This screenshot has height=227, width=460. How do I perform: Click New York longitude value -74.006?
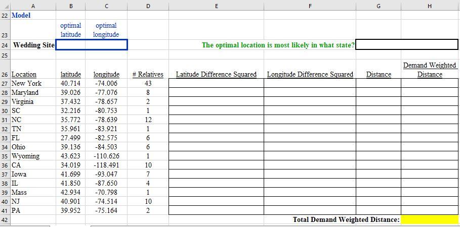pos(106,83)
